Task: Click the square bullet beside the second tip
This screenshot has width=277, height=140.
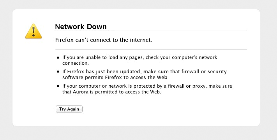Action: click(x=58, y=72)
